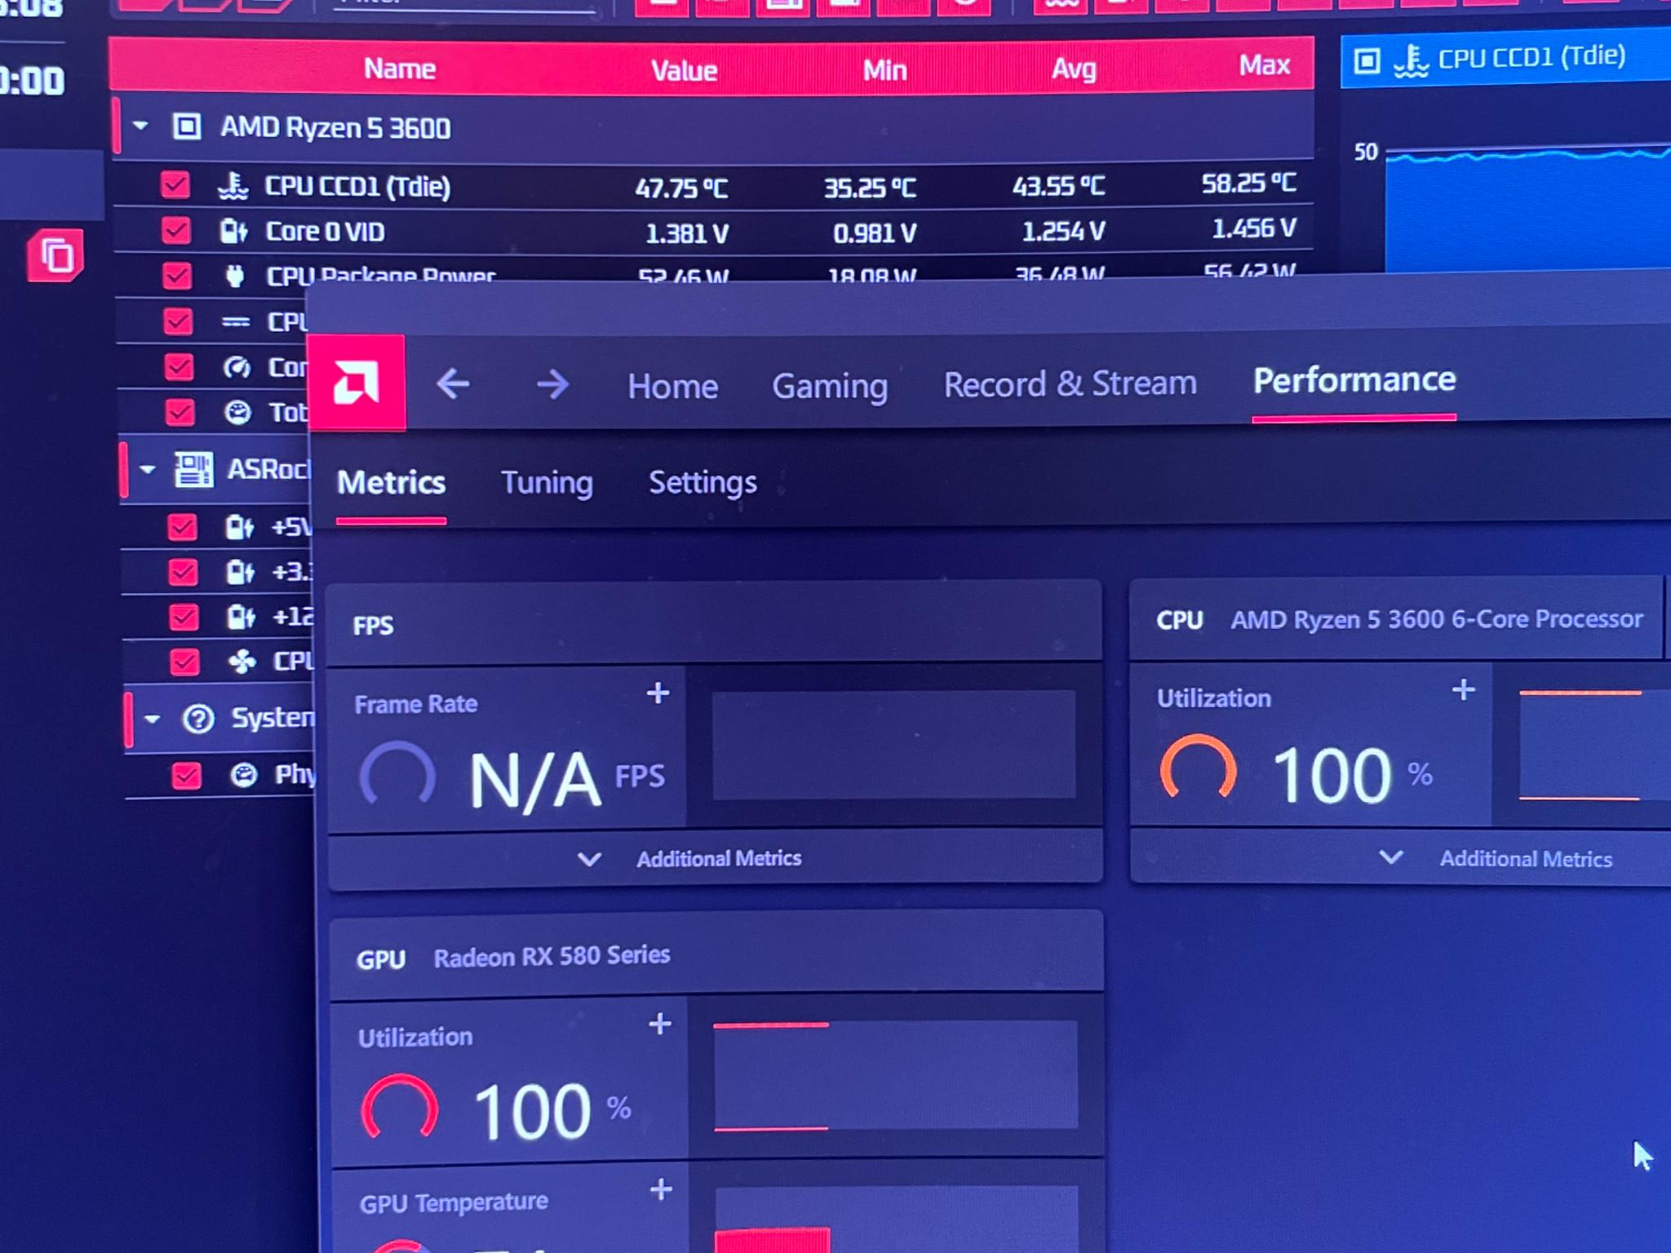
Task: Go forward with the right arrow in Radeon Software
Action: point(552,384)
